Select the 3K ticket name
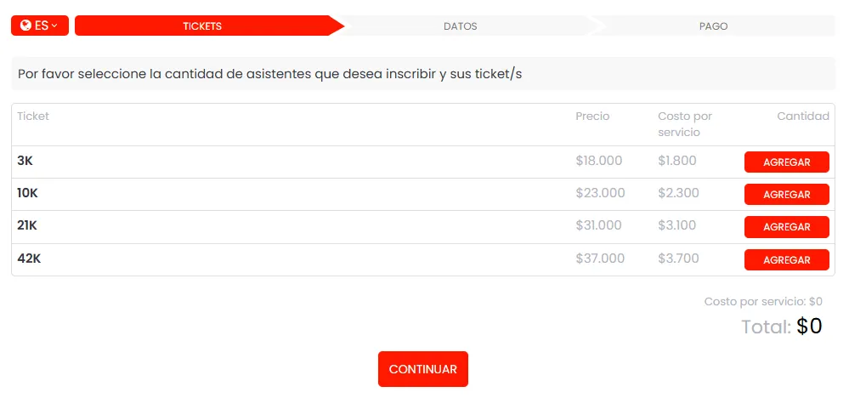Image resolution: width=849 pixels, height=398 pixels. tap(25, 161)
